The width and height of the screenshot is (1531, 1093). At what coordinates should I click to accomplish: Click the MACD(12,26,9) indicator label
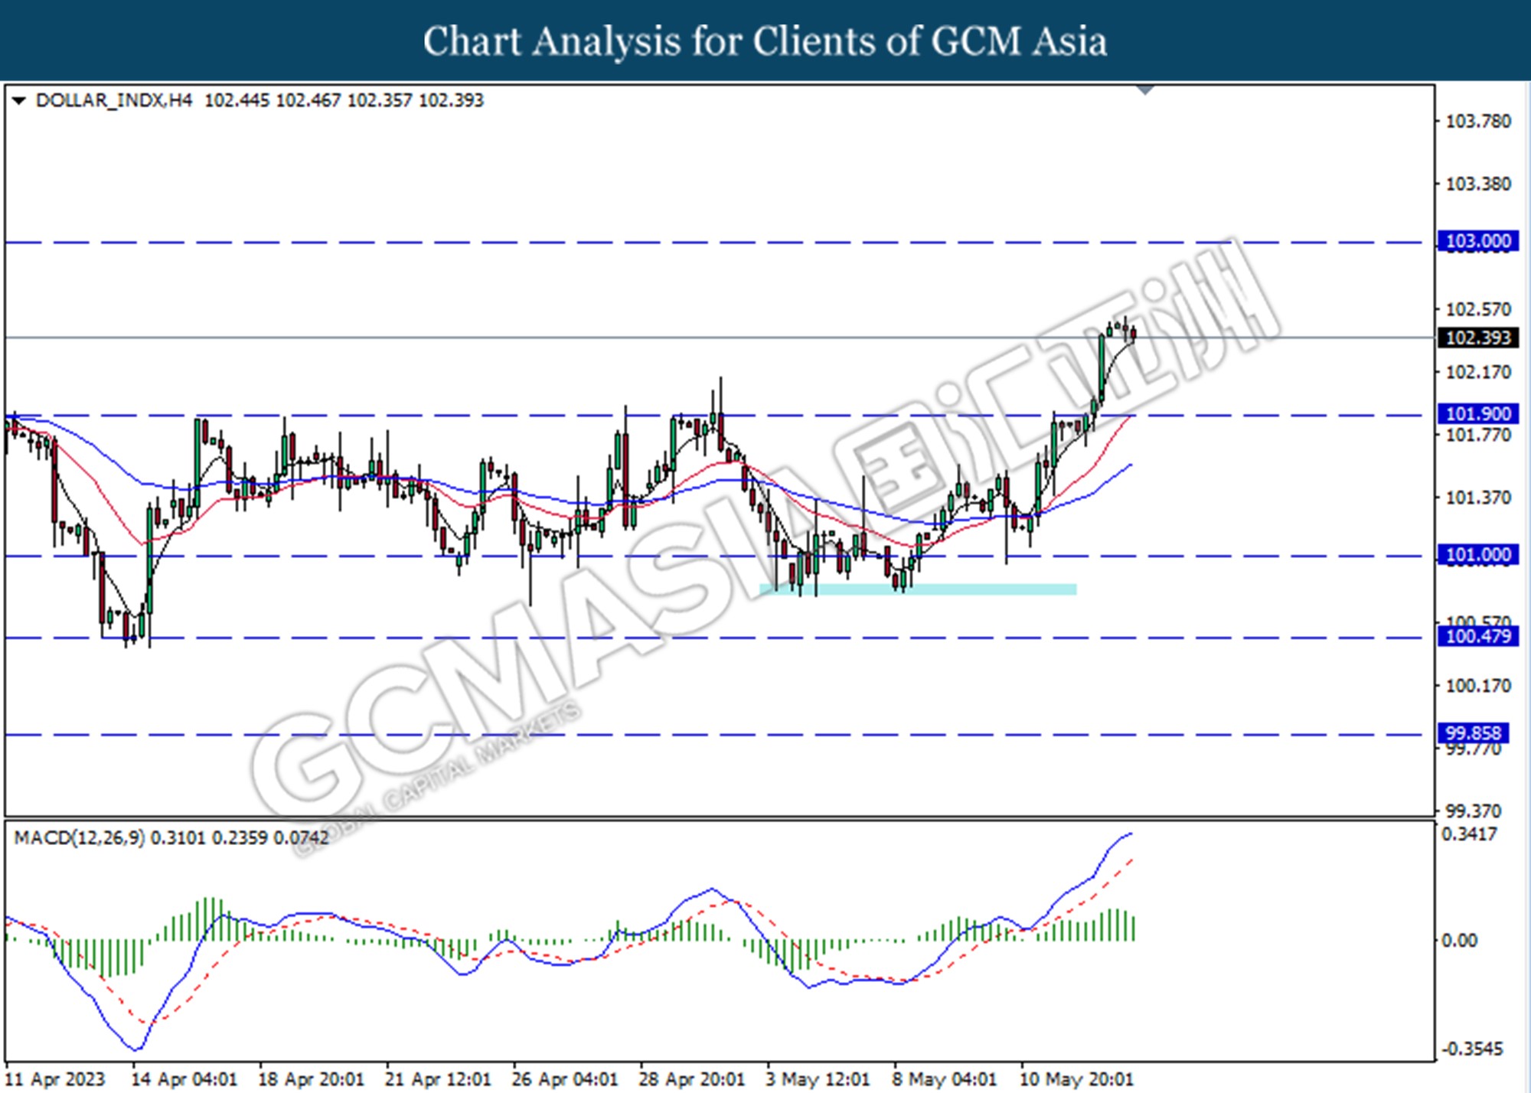pyautogui.click(x=79, y=837)
